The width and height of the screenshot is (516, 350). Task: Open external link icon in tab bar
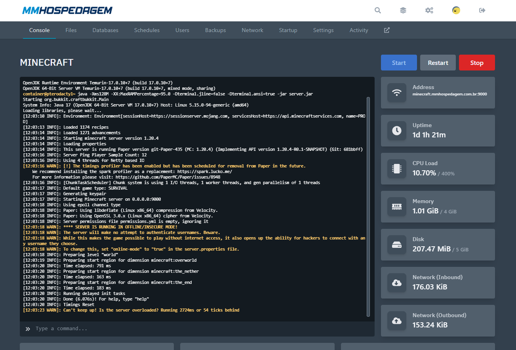point(387,30)
